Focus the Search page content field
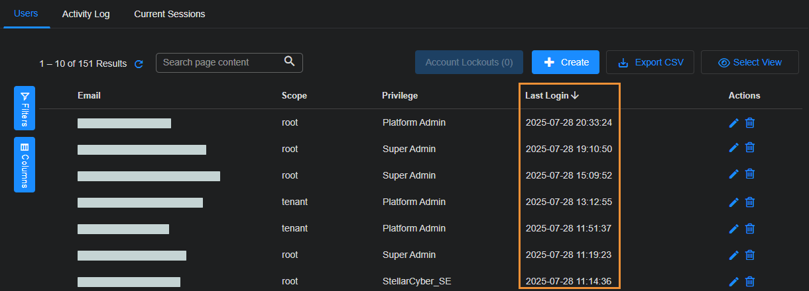Screen dimensions: 809x291 click(219, 62)
